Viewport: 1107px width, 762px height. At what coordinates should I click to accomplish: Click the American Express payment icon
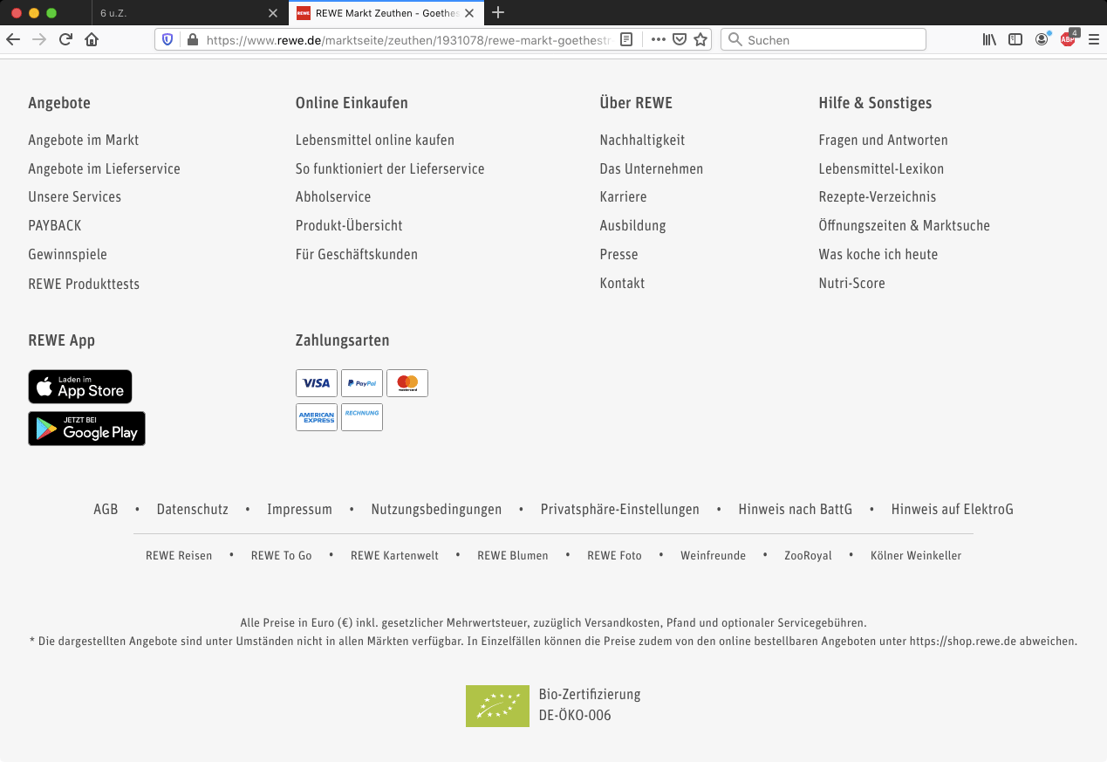pos(317,417)
